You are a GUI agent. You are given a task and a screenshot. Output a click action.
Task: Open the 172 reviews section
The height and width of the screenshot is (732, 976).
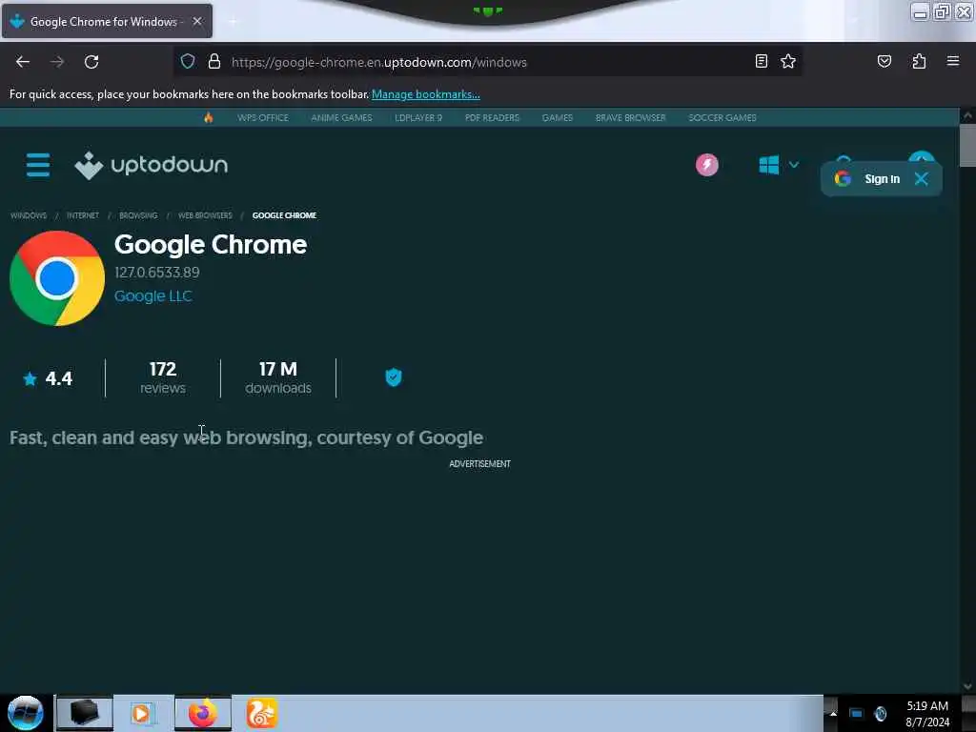pyautogui.click(x=162, y=377)
